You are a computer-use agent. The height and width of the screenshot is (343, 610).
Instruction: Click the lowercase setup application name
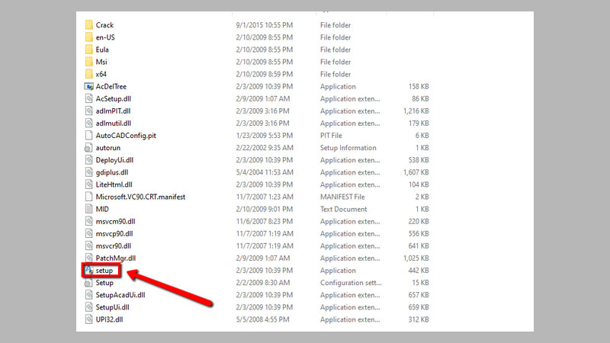click(104, 271)
